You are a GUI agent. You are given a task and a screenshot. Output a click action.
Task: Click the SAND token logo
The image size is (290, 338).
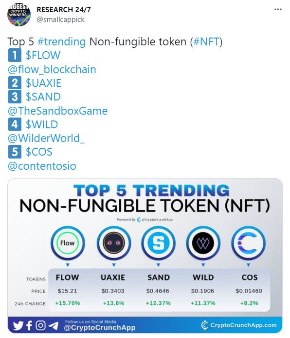tap(158, 243)
